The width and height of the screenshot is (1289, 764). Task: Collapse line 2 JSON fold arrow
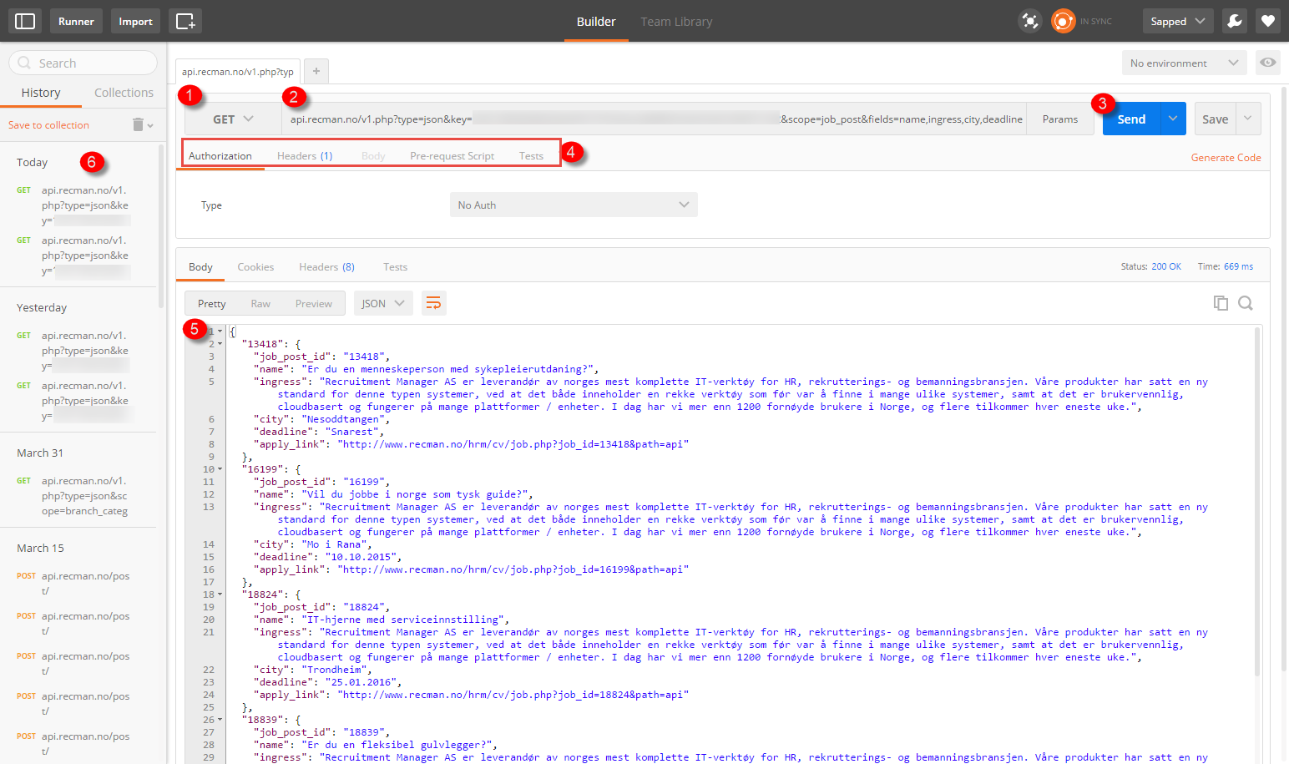pyautogui.click(x=220, y=344)
